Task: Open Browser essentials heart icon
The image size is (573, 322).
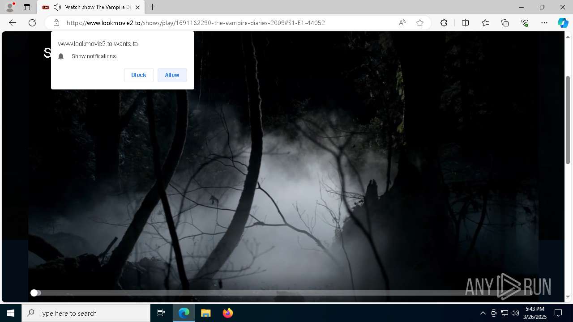Action: click(525, 23)
